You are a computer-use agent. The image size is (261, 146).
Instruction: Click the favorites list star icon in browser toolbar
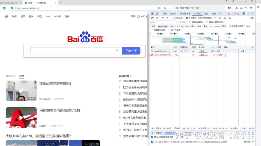(x=237, y=8)
